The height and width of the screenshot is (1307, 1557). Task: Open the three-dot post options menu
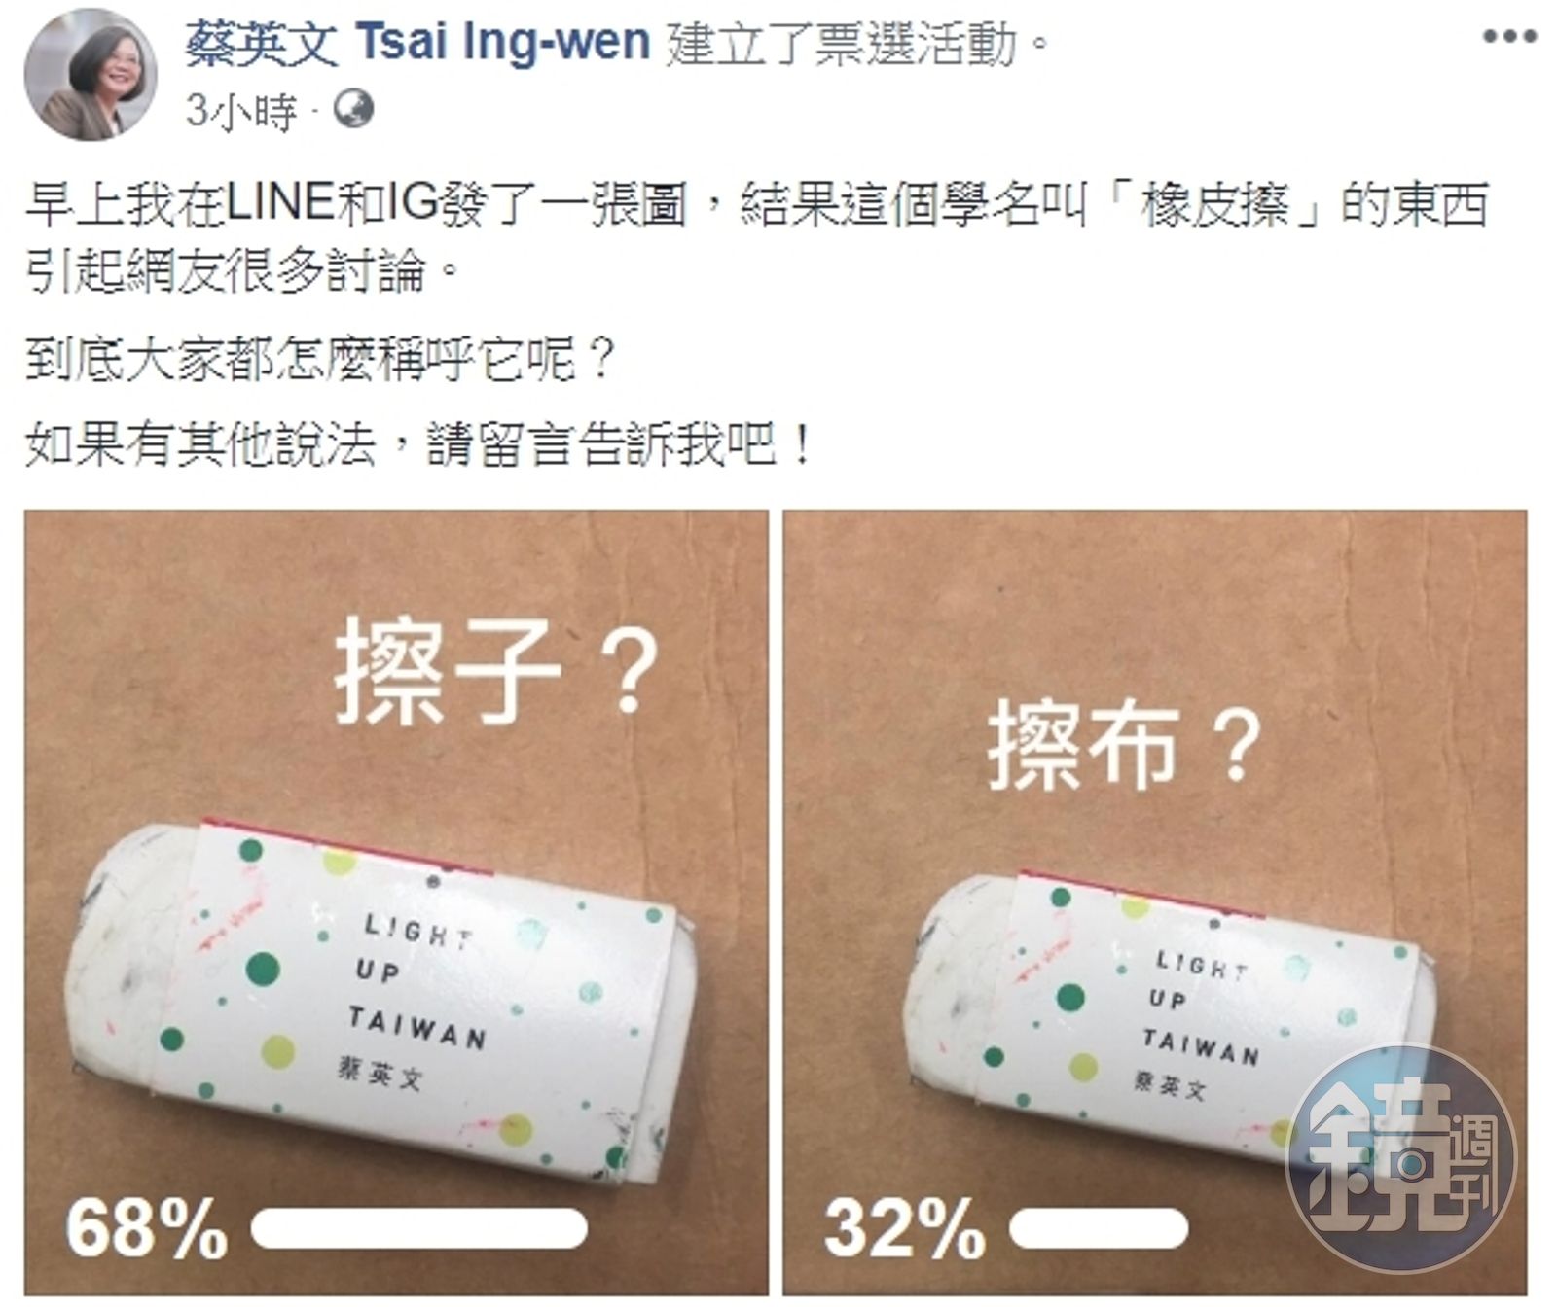tap(1509, 37)
